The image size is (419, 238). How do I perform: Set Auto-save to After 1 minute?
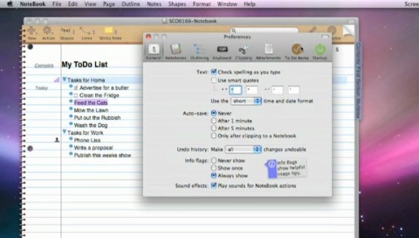click(x=214, y=121)
